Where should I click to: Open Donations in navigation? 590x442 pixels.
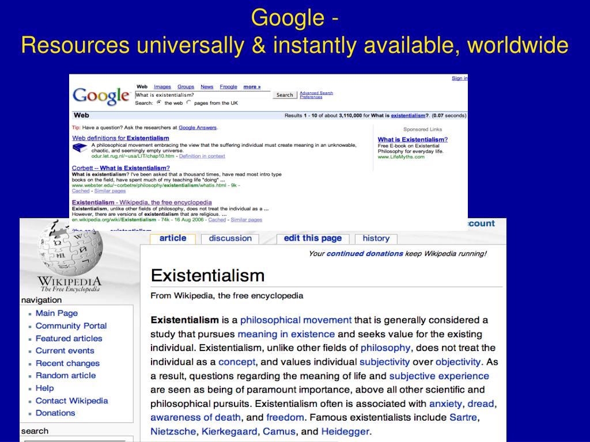[x=55, y=413]
